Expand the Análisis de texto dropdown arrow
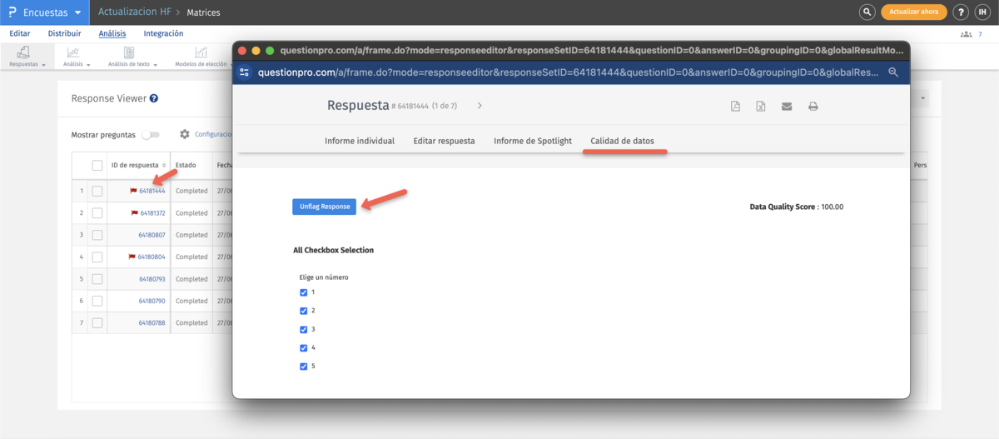 [156, 64]
